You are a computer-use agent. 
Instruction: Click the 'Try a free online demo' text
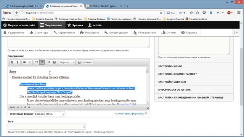click(33, 84)
